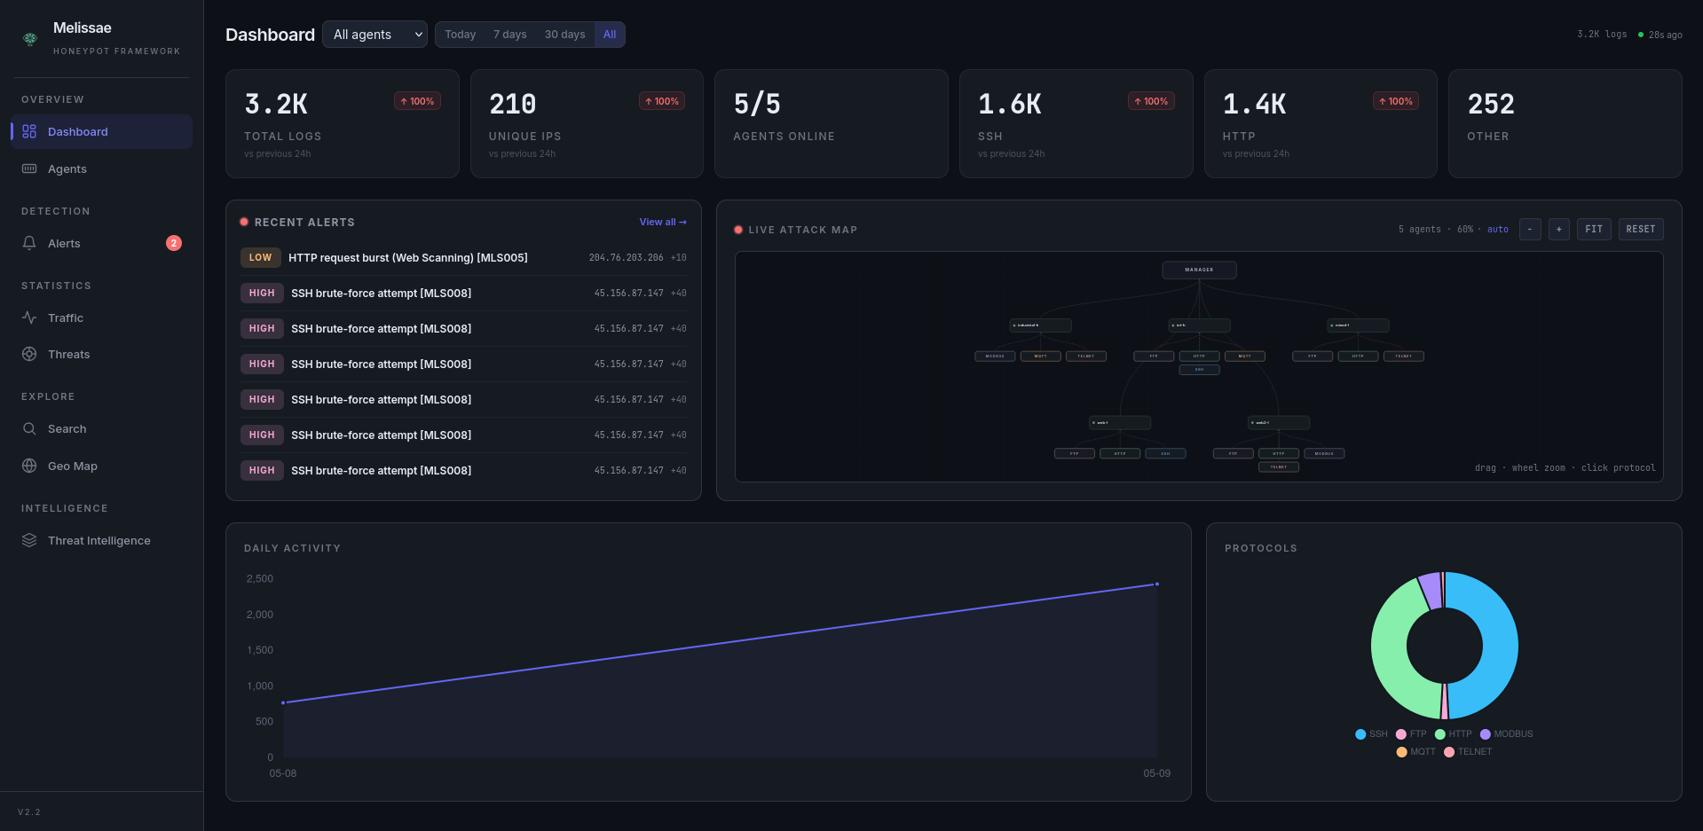The height and width of the screenshot is (831, 1703).
Task: Click the LOW severity badge
Action: [260, 258]
